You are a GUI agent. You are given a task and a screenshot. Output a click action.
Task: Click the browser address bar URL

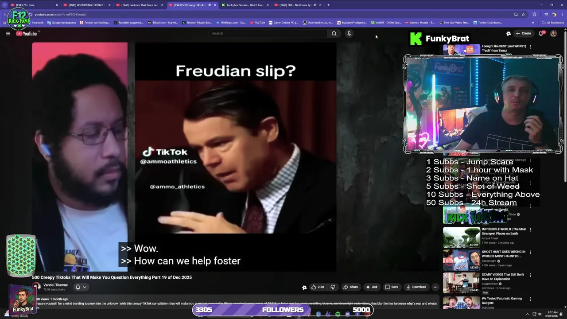(x=60, y=15)
